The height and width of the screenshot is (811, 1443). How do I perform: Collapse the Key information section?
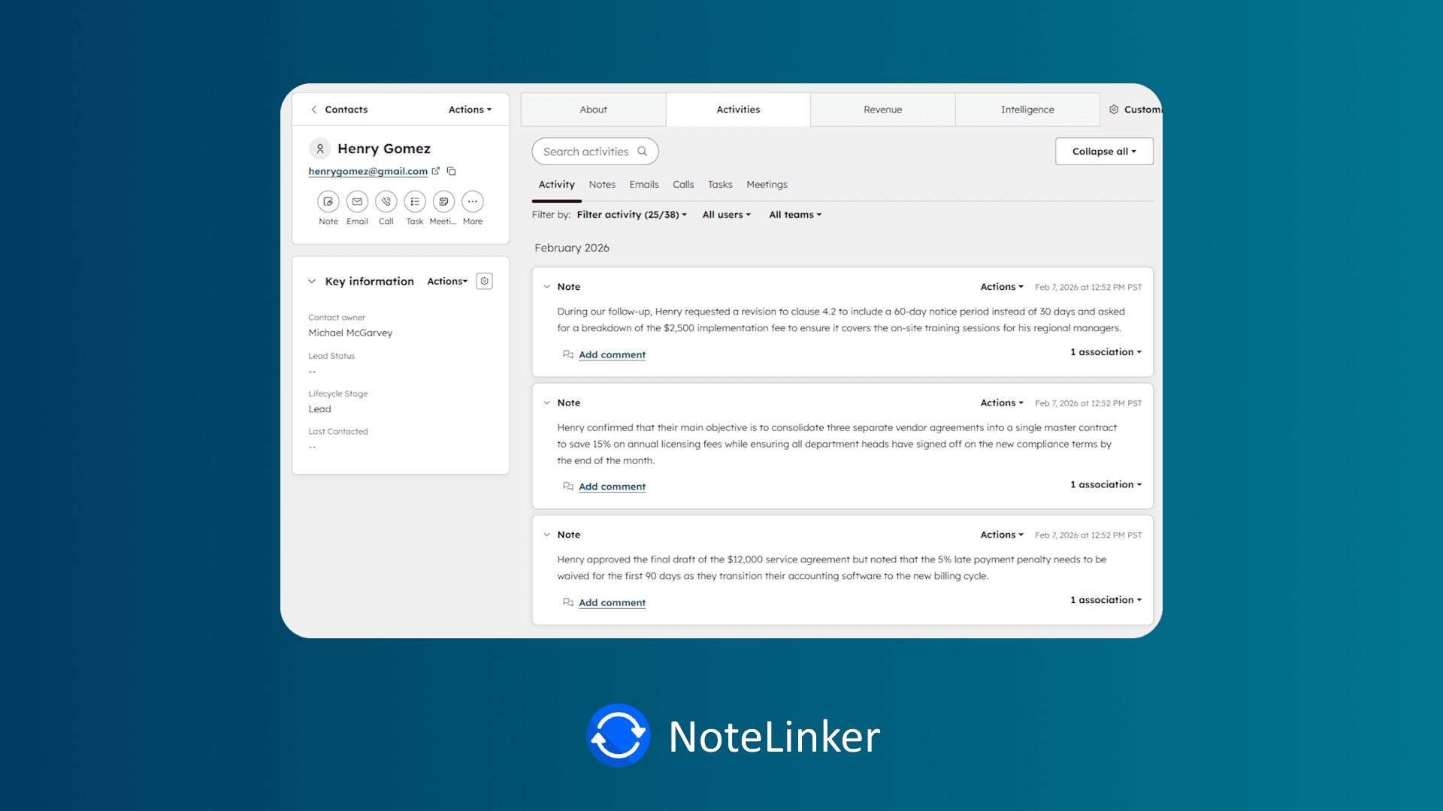pos(312,281)
